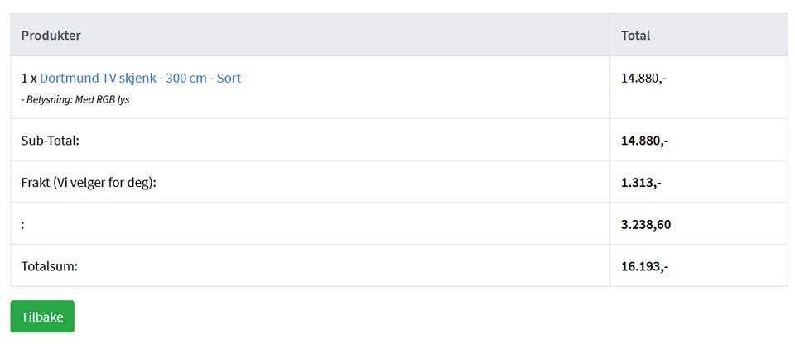Select the amount 3.238,60

(x=646, y=224)
